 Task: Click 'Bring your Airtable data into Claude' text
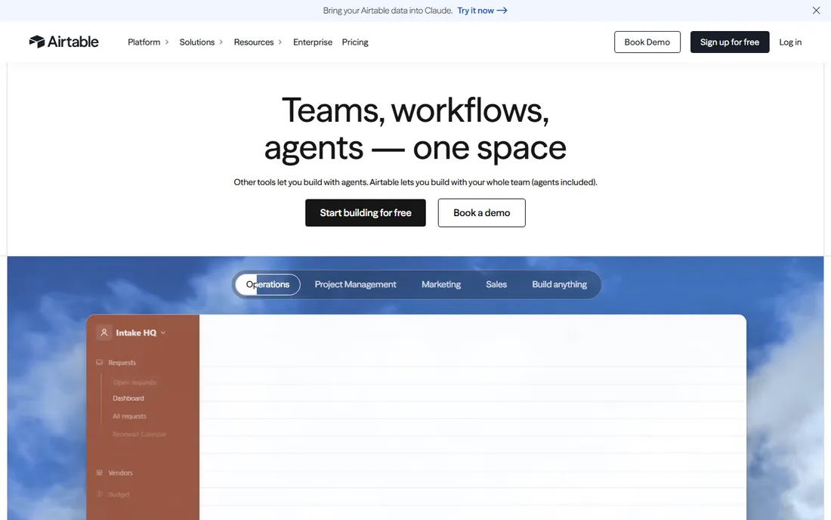click(x=388, y=11)
